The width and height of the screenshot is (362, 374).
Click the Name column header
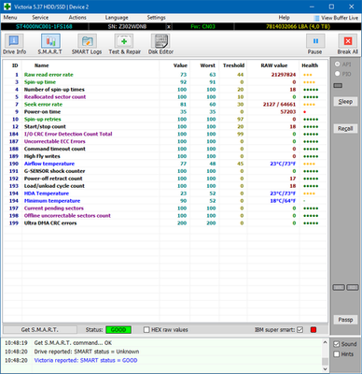tap(42, 65)
